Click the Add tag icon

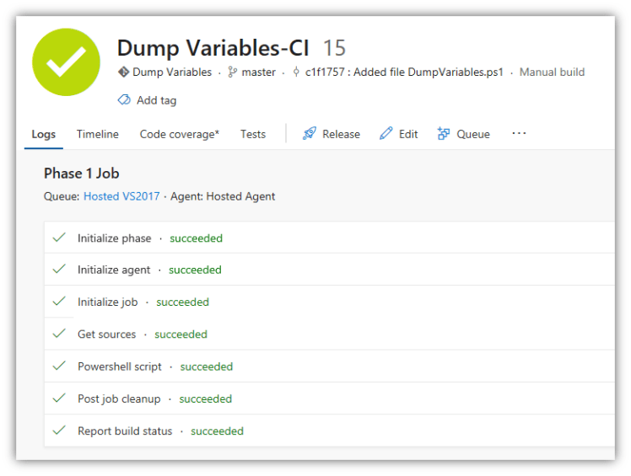(x=124, y=100)
